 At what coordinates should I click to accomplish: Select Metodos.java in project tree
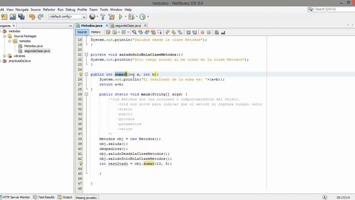(x=33, y=46)
